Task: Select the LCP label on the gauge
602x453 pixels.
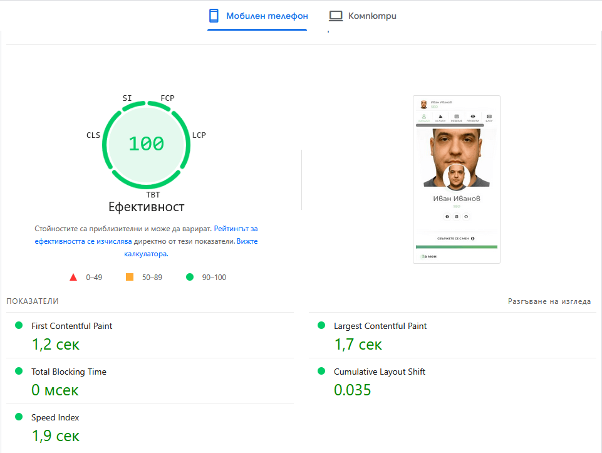Action: (x=199, y=135)
